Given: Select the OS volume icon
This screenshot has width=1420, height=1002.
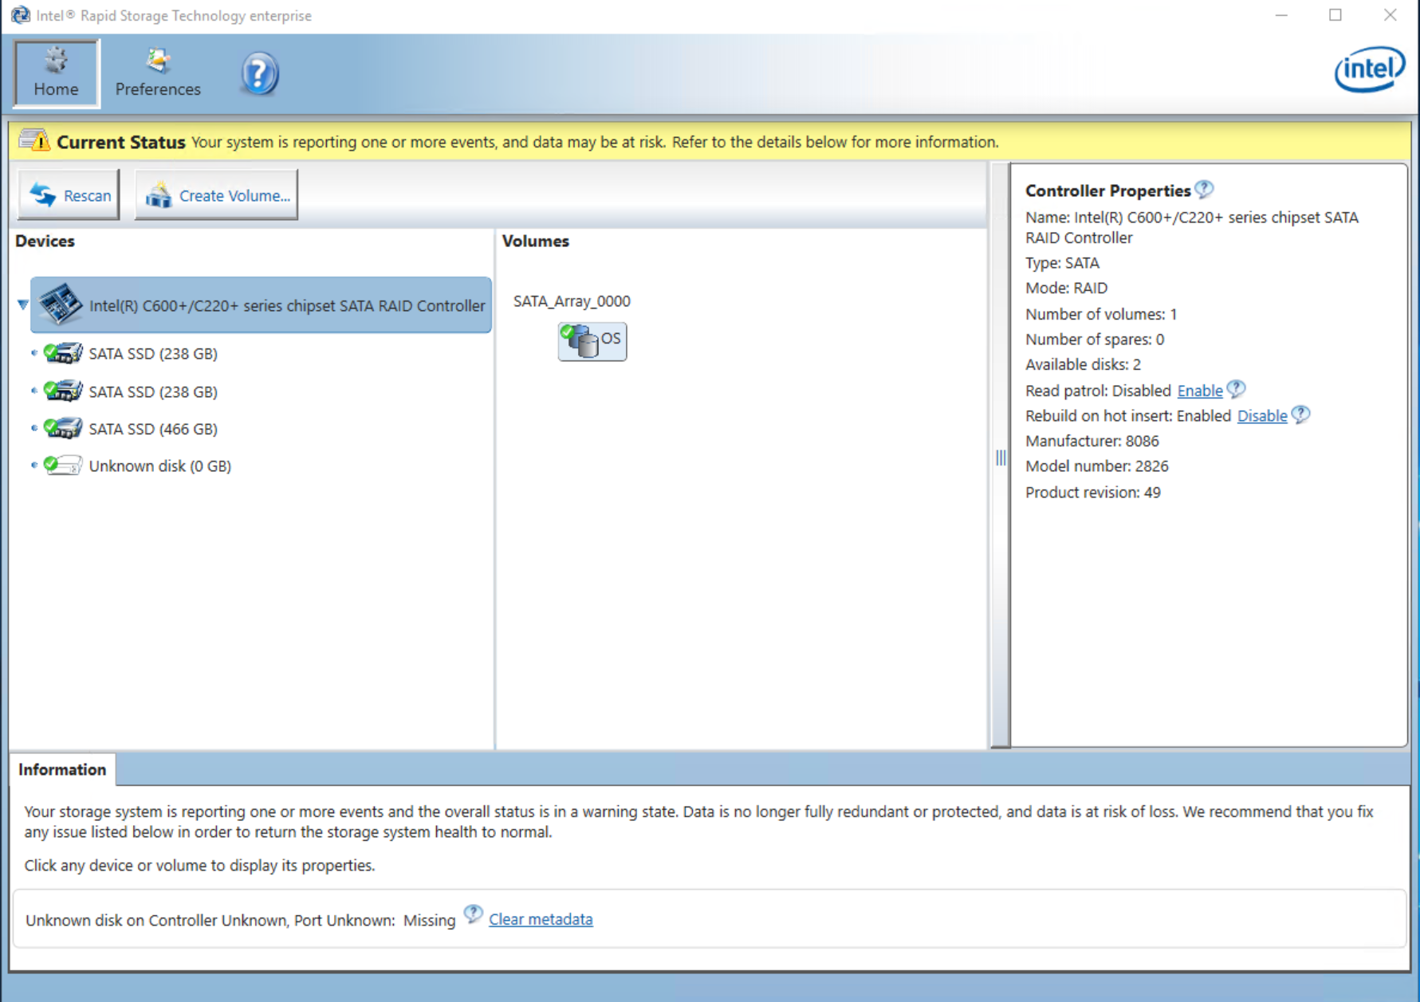Looking at the screenshot, I should click(592, 341).
